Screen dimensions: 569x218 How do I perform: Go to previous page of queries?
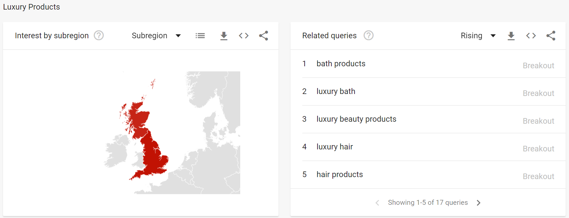coord(377,203)
